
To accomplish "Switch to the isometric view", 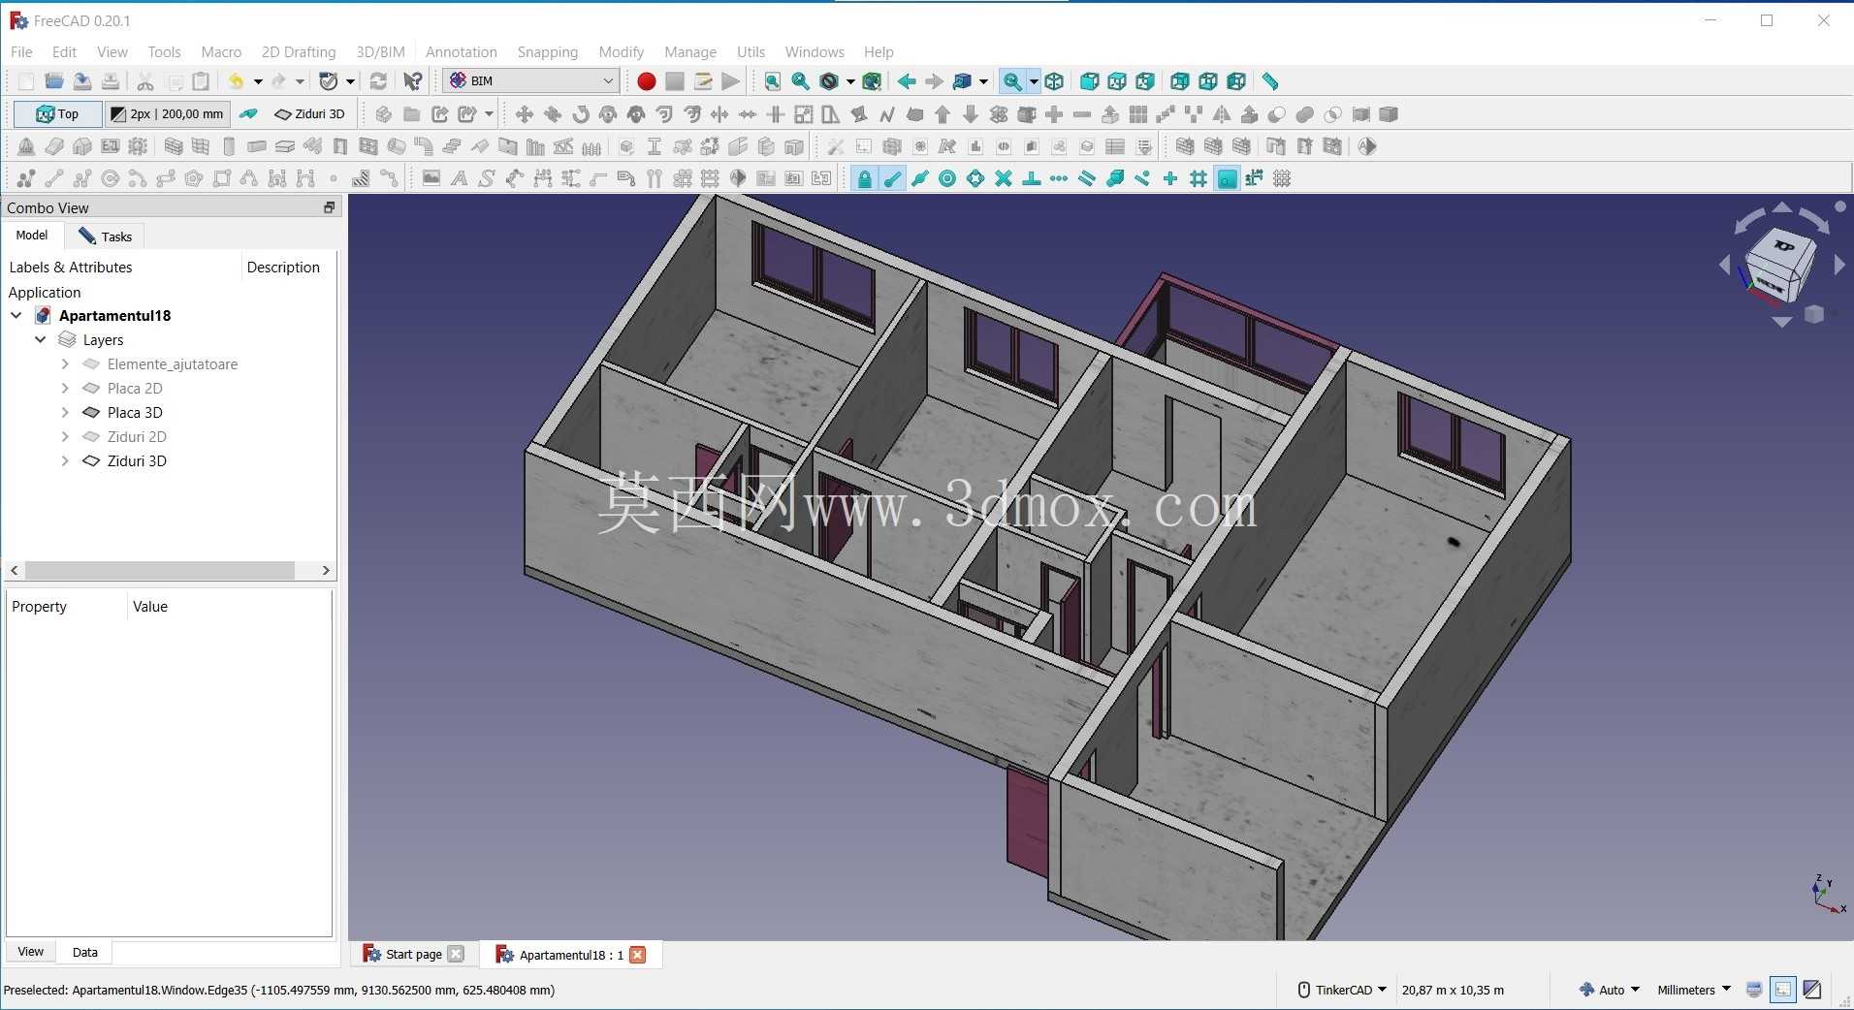I will pyautogui.click(x=1055, y=81).
